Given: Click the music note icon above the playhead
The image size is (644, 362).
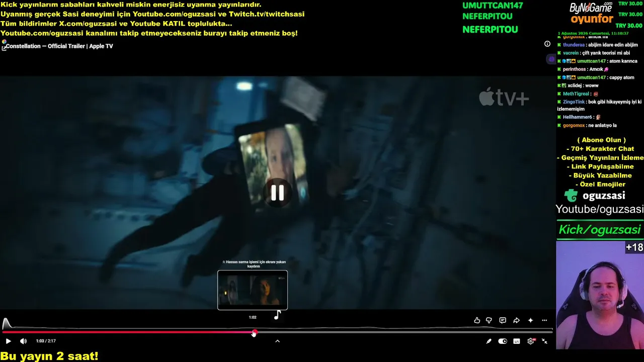Looking at the screenshot, I should point(277,315).
